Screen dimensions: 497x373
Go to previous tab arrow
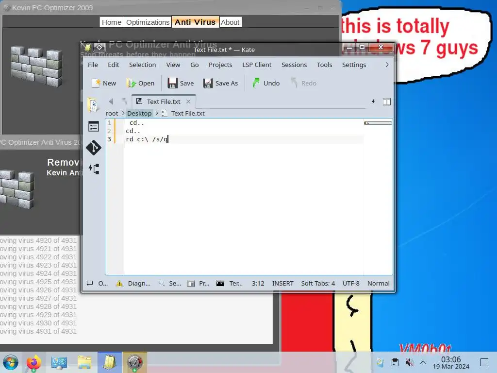coord(111,102)
